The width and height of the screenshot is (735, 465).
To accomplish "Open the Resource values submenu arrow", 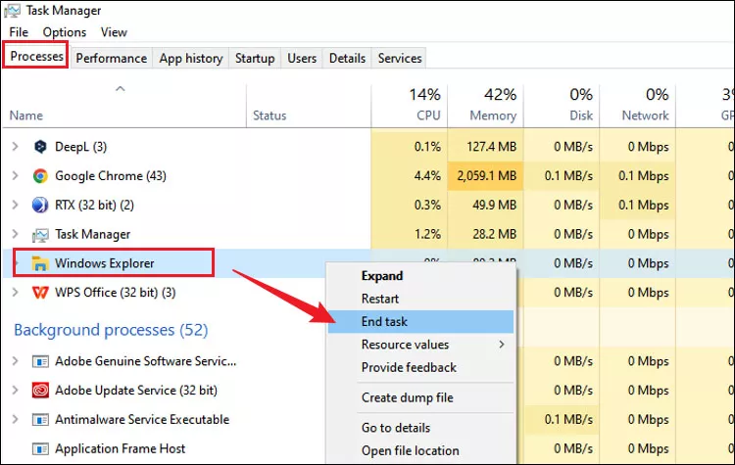I will coord(502,345).
